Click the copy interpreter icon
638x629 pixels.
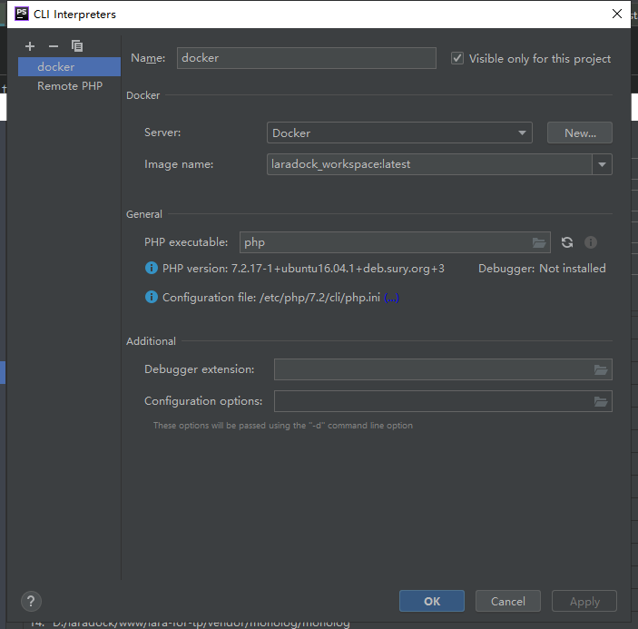tap(77, 45)
